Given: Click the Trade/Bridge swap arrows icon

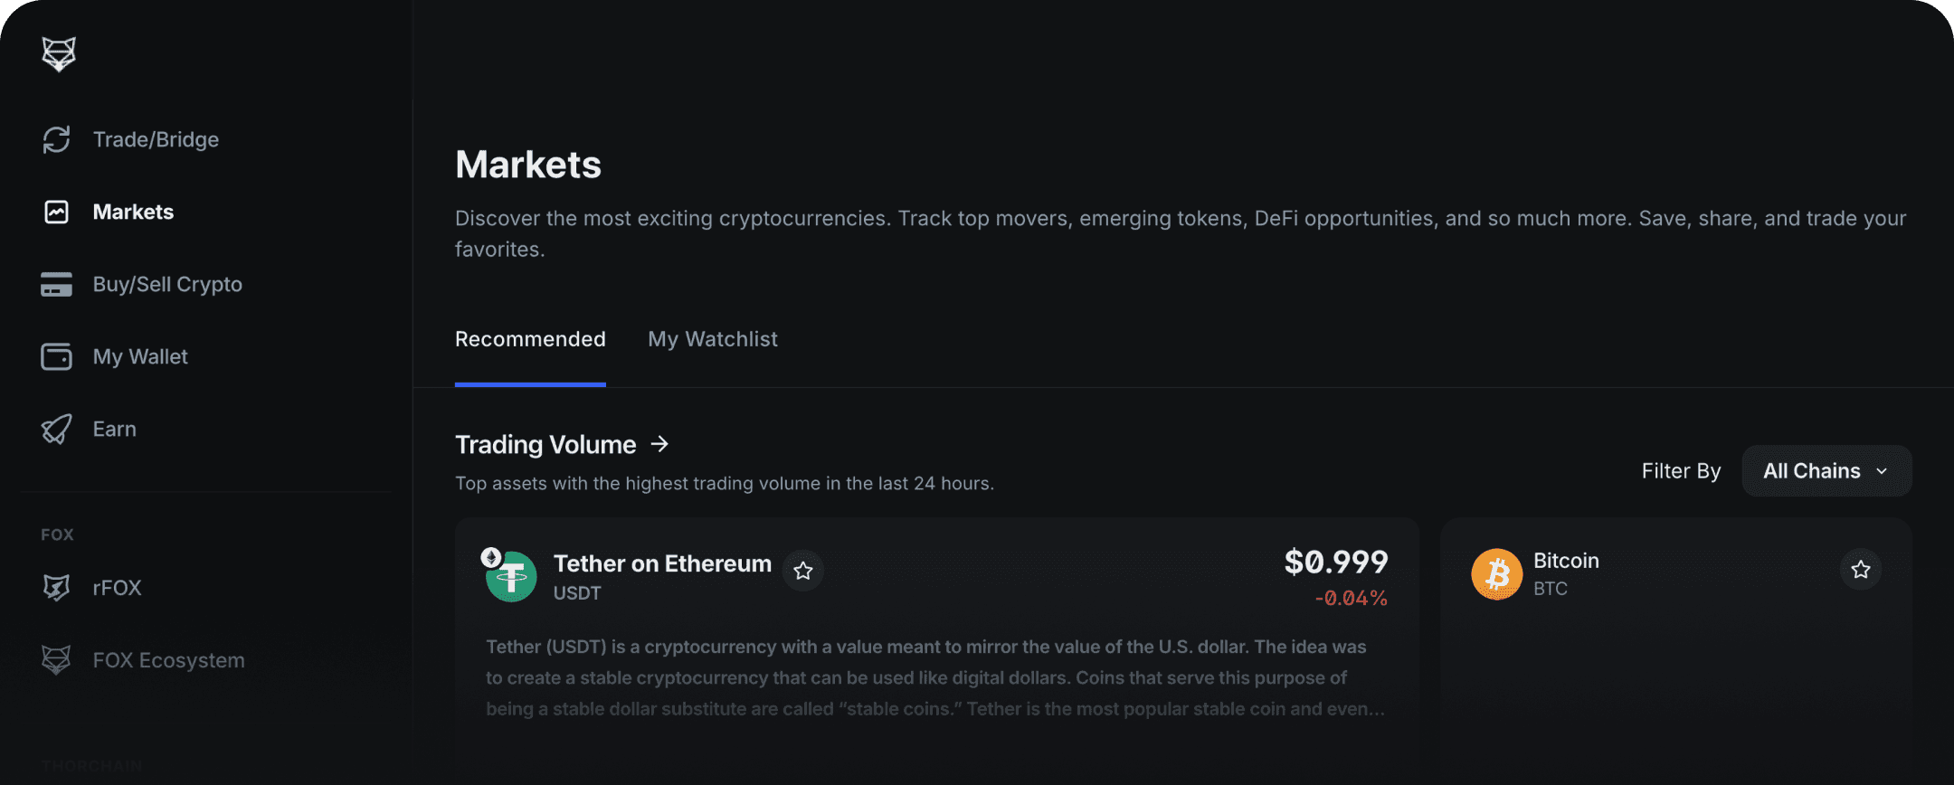Looking at the screenshot, I should click(x=56, y=139).
